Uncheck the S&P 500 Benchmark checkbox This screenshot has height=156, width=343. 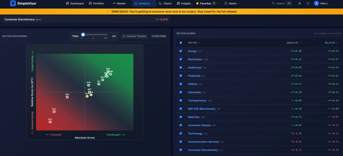coord(181,108)
